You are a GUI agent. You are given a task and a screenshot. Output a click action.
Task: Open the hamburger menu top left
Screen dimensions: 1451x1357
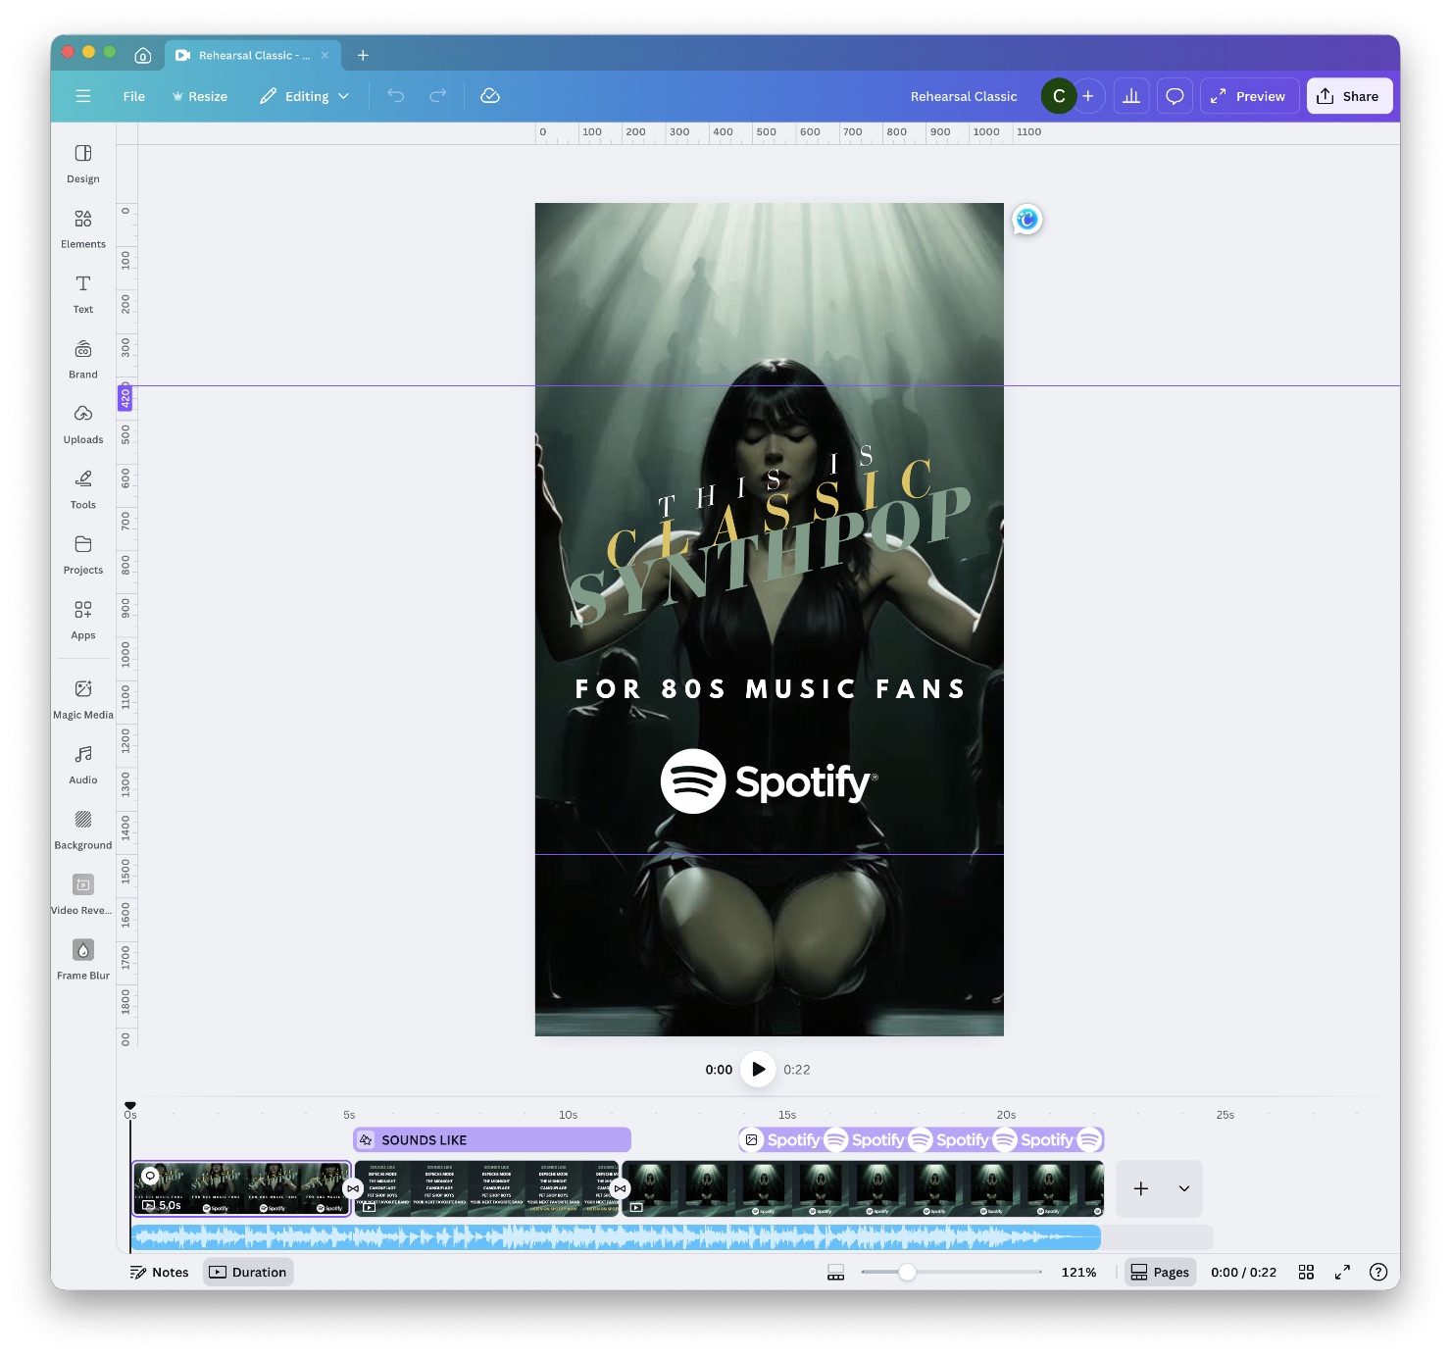pos(82,95)
